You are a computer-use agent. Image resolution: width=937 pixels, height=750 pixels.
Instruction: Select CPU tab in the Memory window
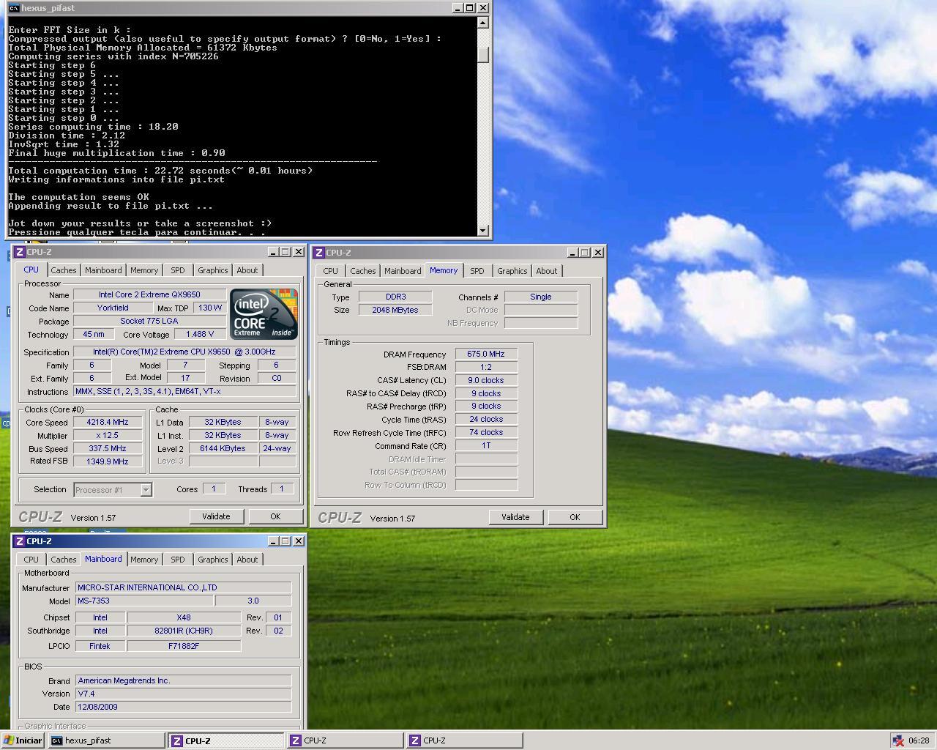coord(331,271)
